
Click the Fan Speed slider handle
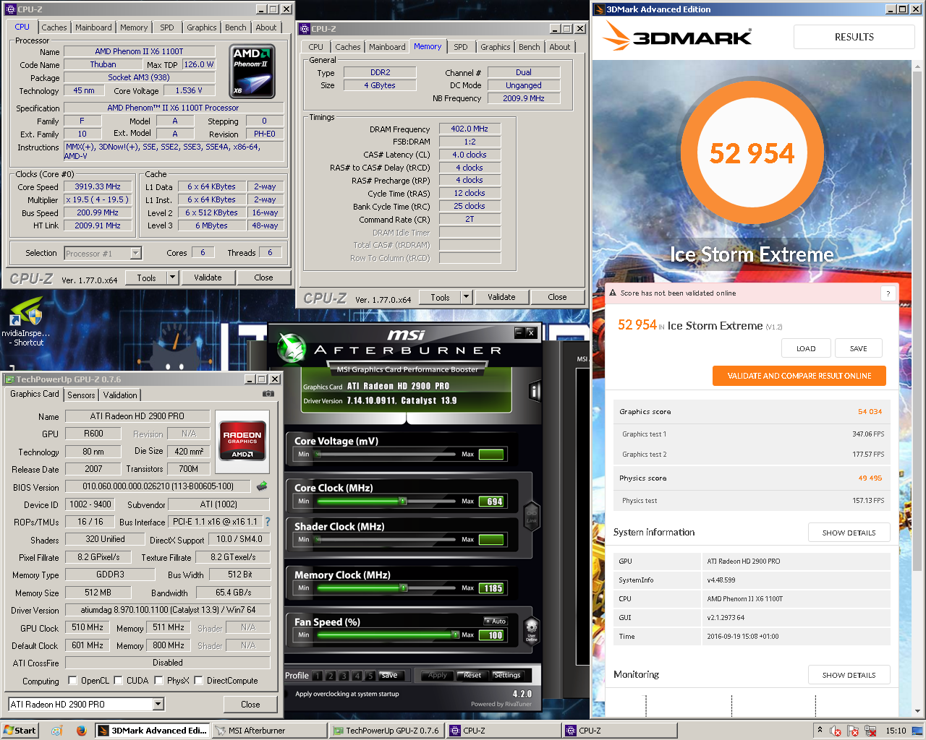click(x=455, y=634)
